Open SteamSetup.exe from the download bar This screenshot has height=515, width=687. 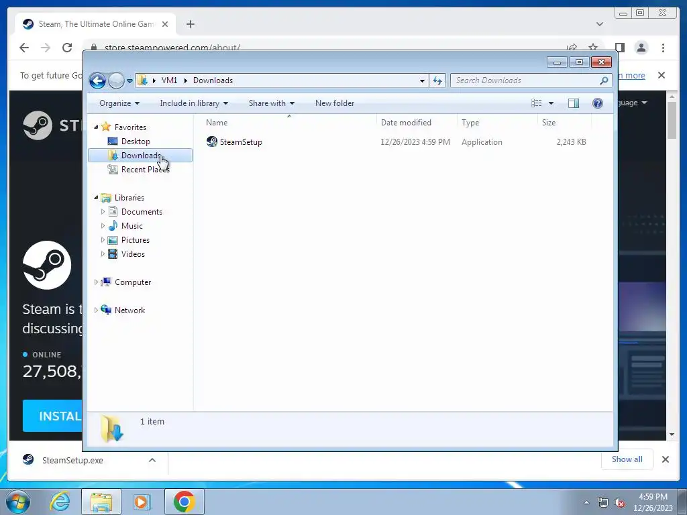[x=72, y=460]
